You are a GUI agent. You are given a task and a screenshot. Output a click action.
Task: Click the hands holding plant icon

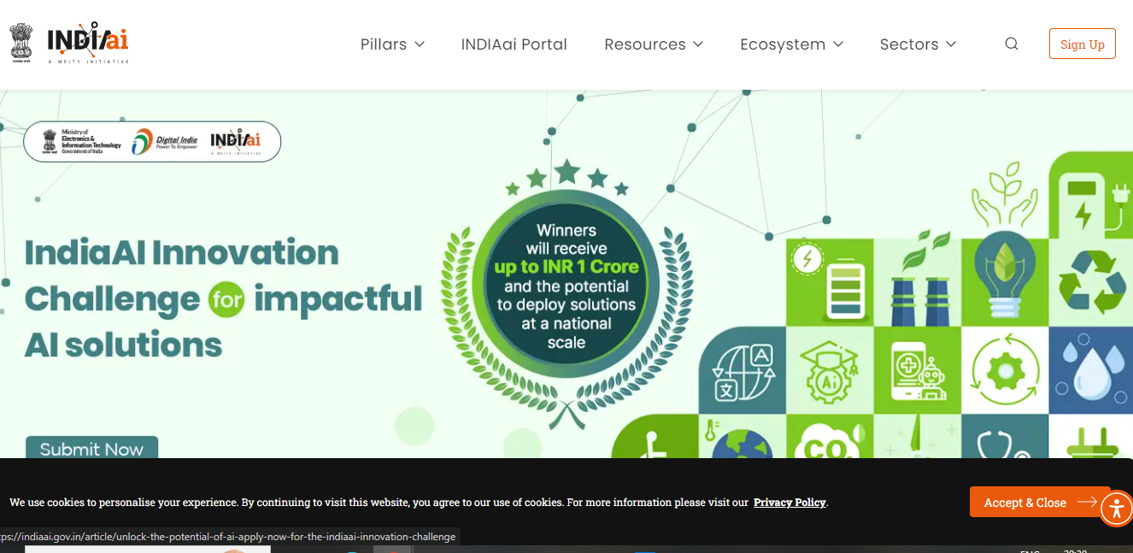tap(1004, 195)
